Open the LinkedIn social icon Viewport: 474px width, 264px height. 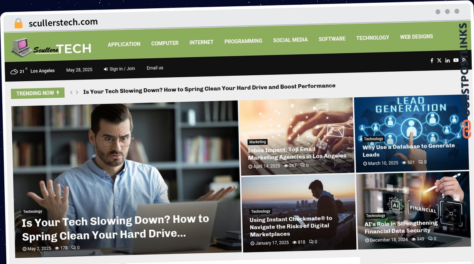pos(448,60)
